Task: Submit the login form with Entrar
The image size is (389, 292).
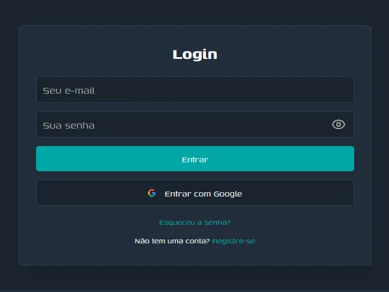Action: pyautogui.click(x=194, y=159)
